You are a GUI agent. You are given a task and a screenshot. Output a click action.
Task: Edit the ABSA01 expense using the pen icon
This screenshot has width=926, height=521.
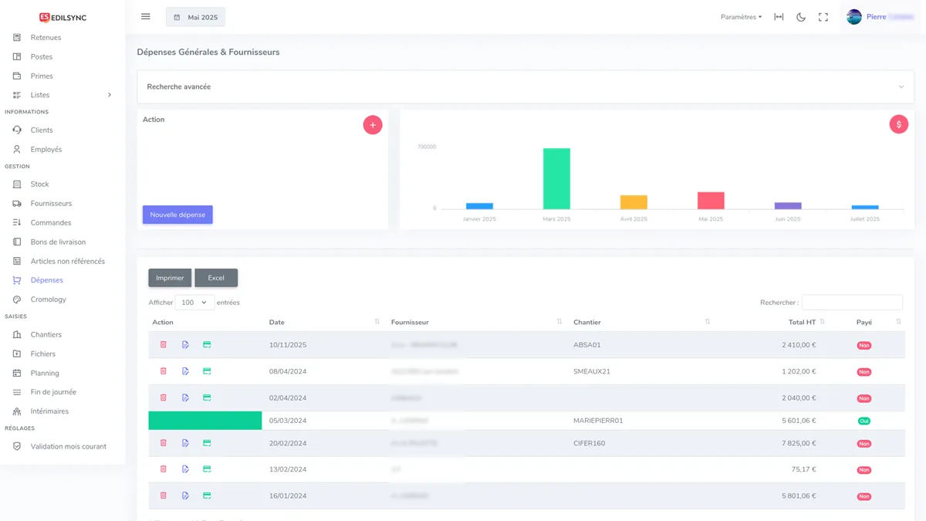click(x=184, y=345)
